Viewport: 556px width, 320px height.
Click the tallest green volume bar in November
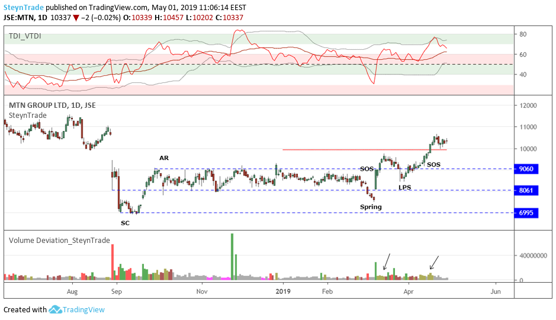pyautogui.click(x=232, y=257)
